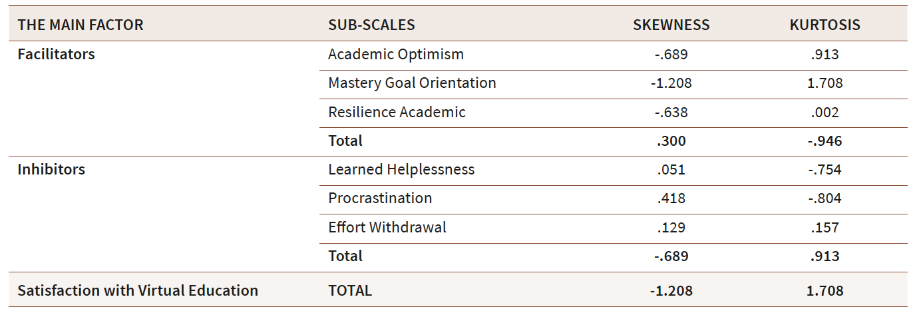This screenshot has height=313, width=917.
Task: Click the Academic Optimism sub-scale
Action: [x=396, y=55]
